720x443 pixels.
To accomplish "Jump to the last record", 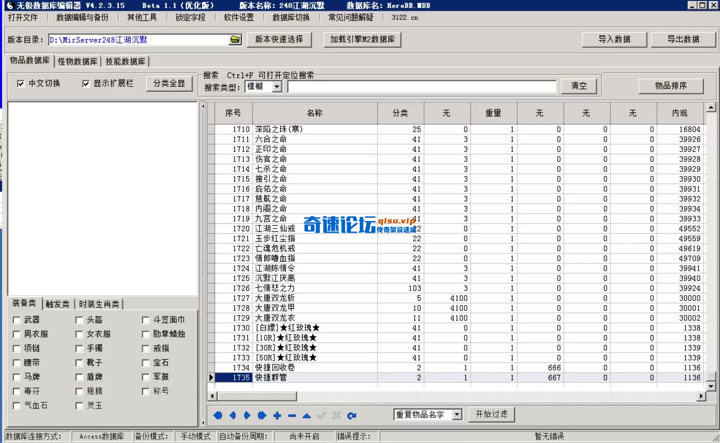I will [262, 415].
